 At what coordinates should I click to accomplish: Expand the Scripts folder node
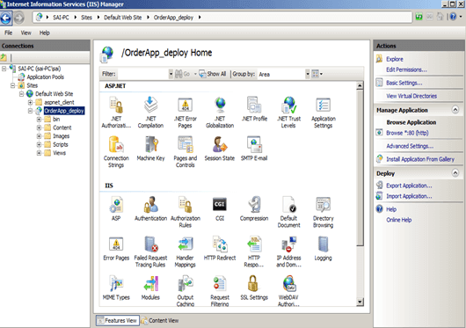pyautogui.click(x=39, y=145)
